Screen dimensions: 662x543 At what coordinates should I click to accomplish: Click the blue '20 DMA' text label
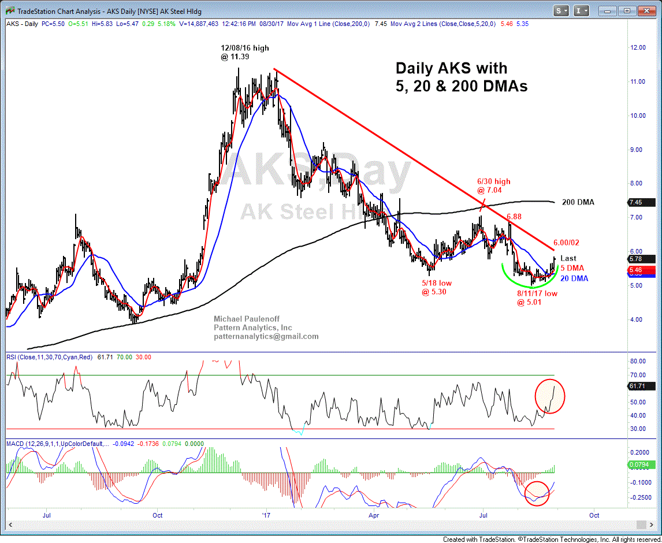574,278
